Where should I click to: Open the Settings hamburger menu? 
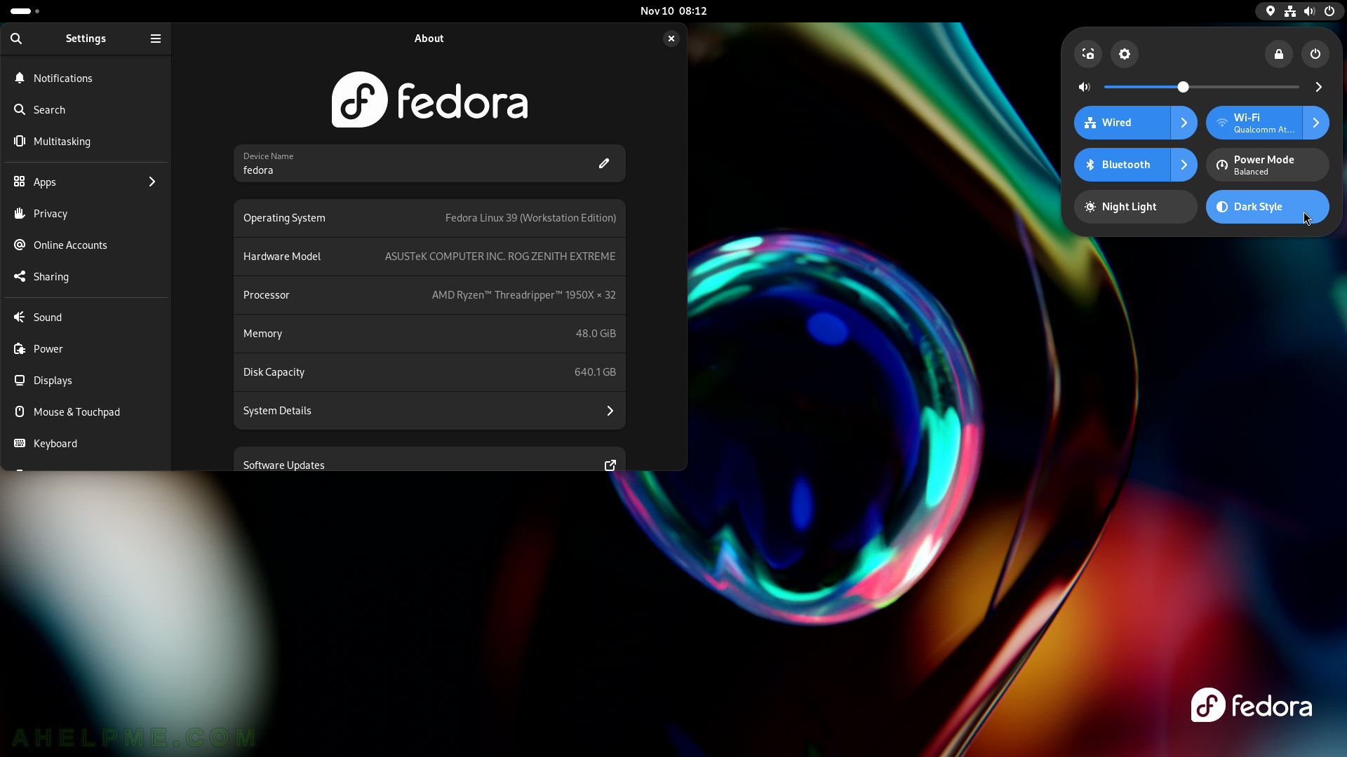(x=156, y=39)
